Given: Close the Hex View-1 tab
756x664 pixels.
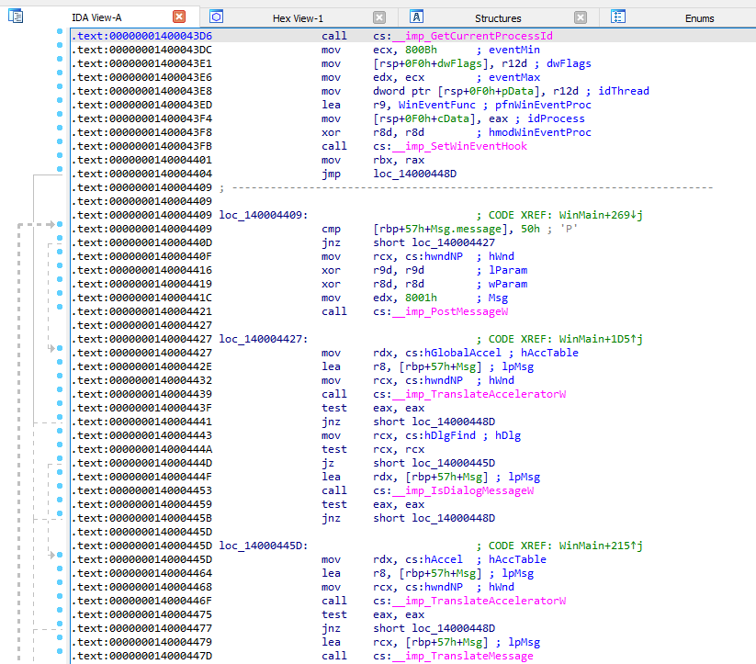Looking at the screenshot, I should (x=379, y=17).
